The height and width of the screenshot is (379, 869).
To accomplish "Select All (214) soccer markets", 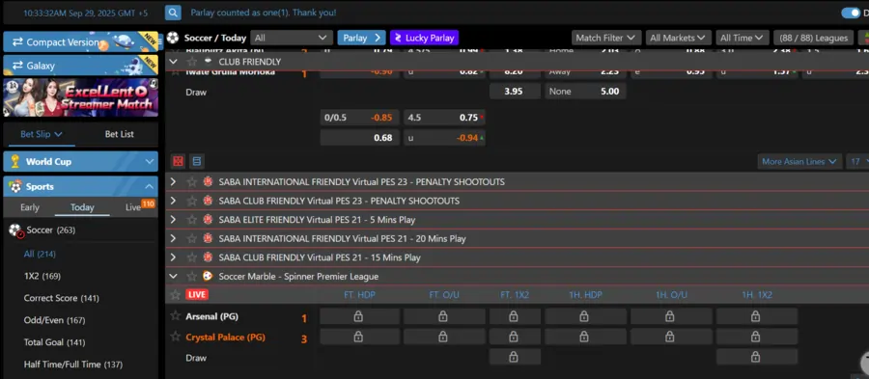I will 40,254.
